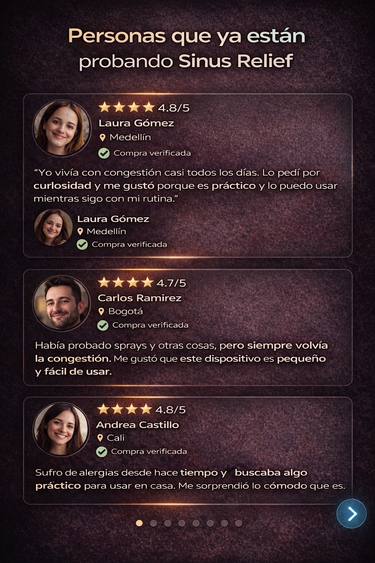Click the location pin beside Cali
The height and width of the screenshot is (563, 375).
[100, 438]
